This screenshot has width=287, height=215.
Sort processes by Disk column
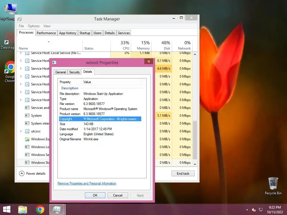162,45
